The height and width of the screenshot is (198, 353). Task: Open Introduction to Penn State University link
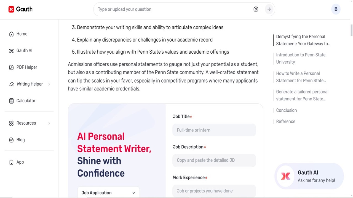[x=301, y=58]
